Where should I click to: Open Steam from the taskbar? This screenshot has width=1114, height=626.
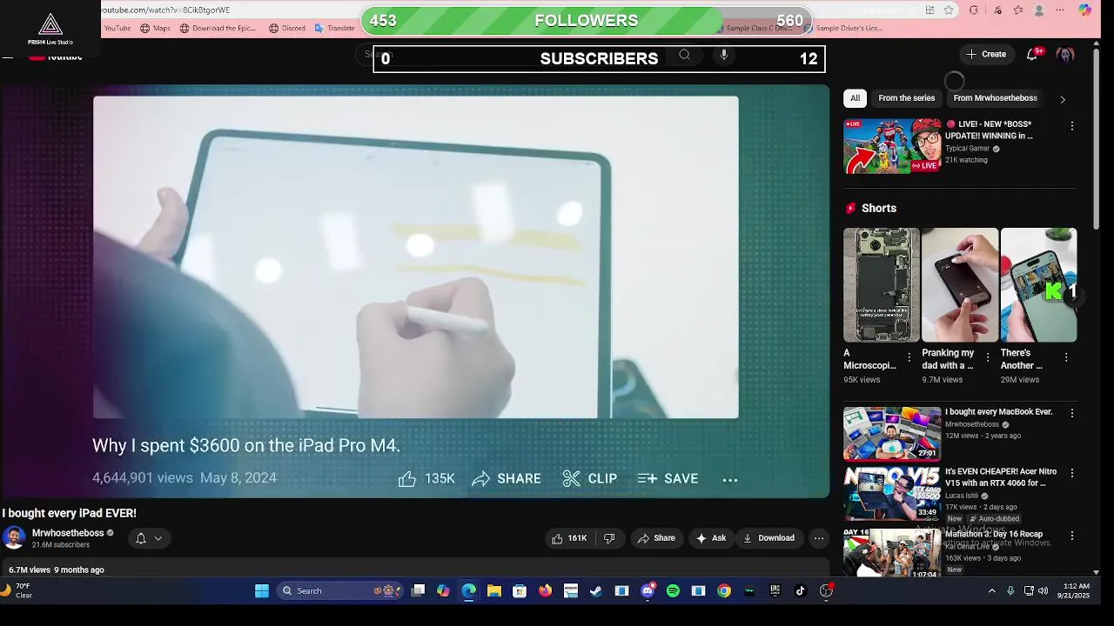click(596, 591)
